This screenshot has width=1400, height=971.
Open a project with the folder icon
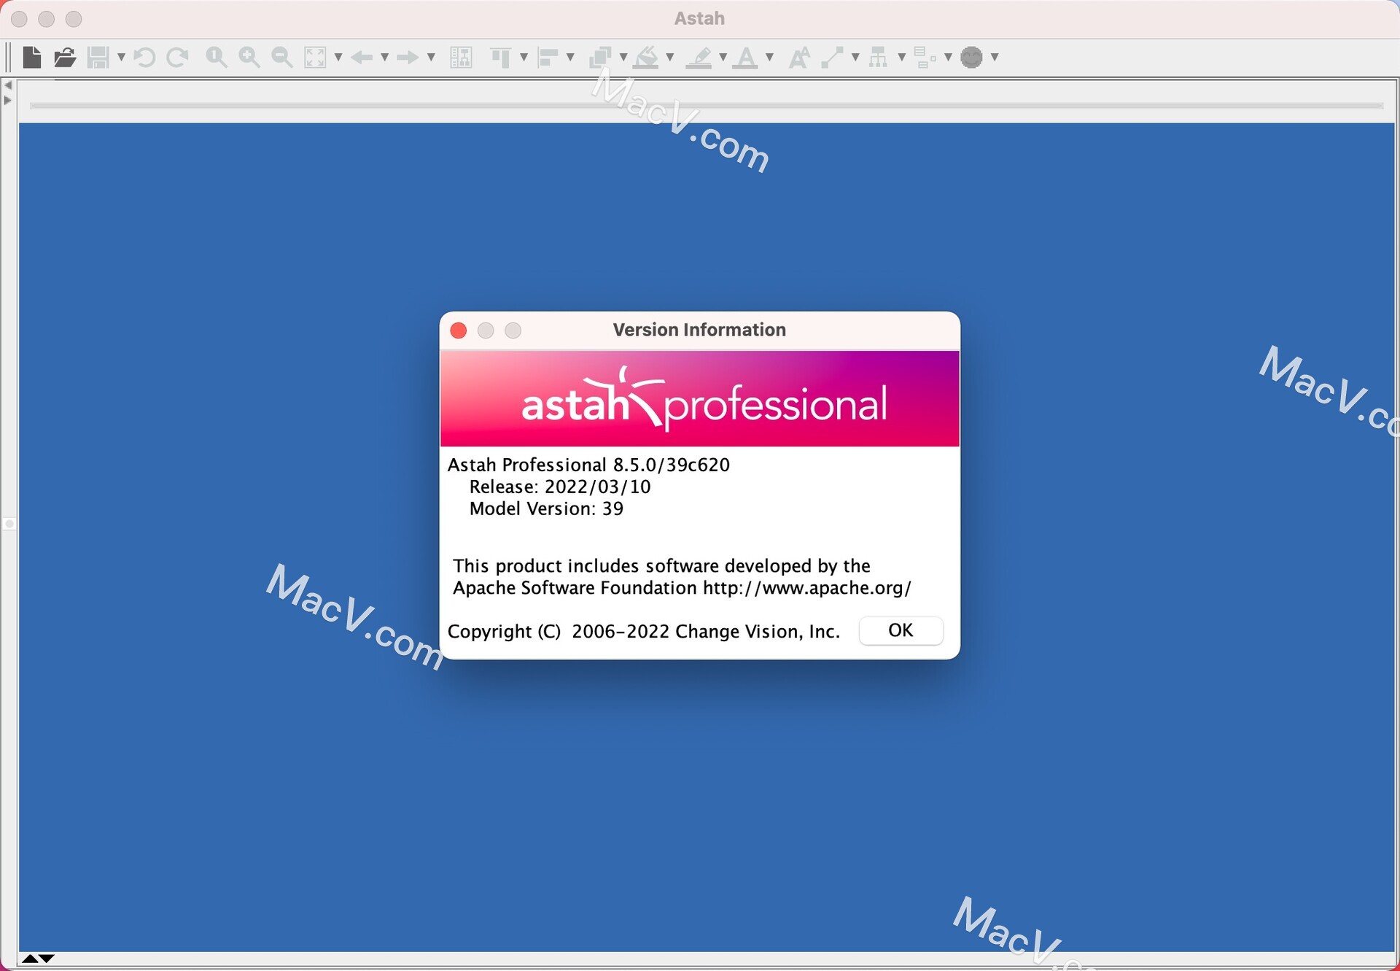(x=65, y=57)
